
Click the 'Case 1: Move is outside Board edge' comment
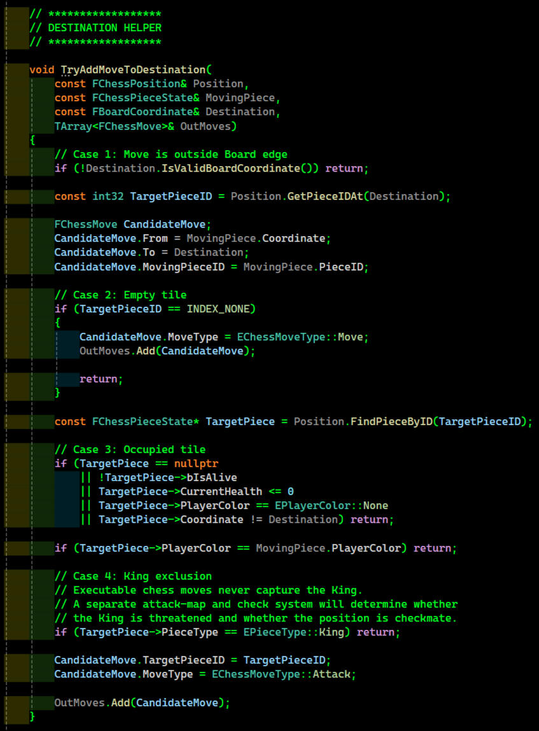(x=171, y=155)
